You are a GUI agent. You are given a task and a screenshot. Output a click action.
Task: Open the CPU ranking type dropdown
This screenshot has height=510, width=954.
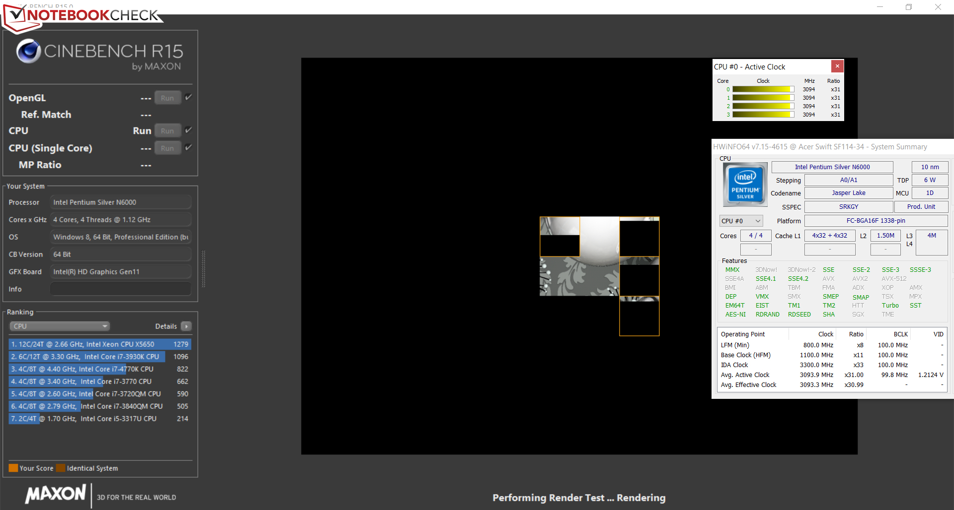click(x=60, y=326)
